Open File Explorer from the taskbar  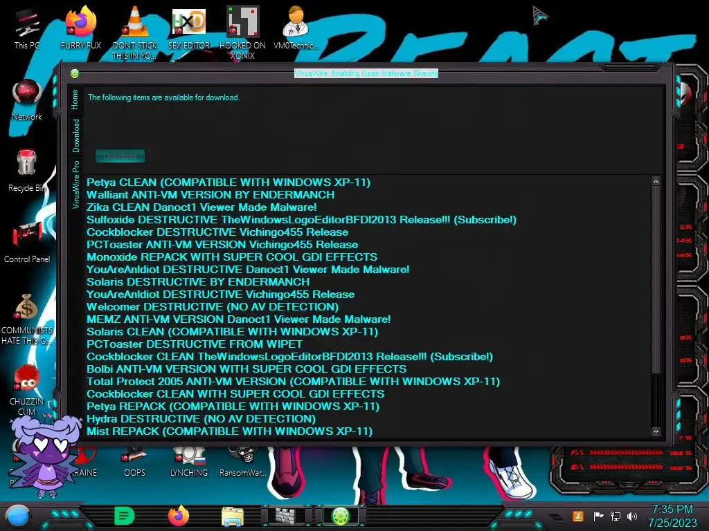(x=233, y=516)
